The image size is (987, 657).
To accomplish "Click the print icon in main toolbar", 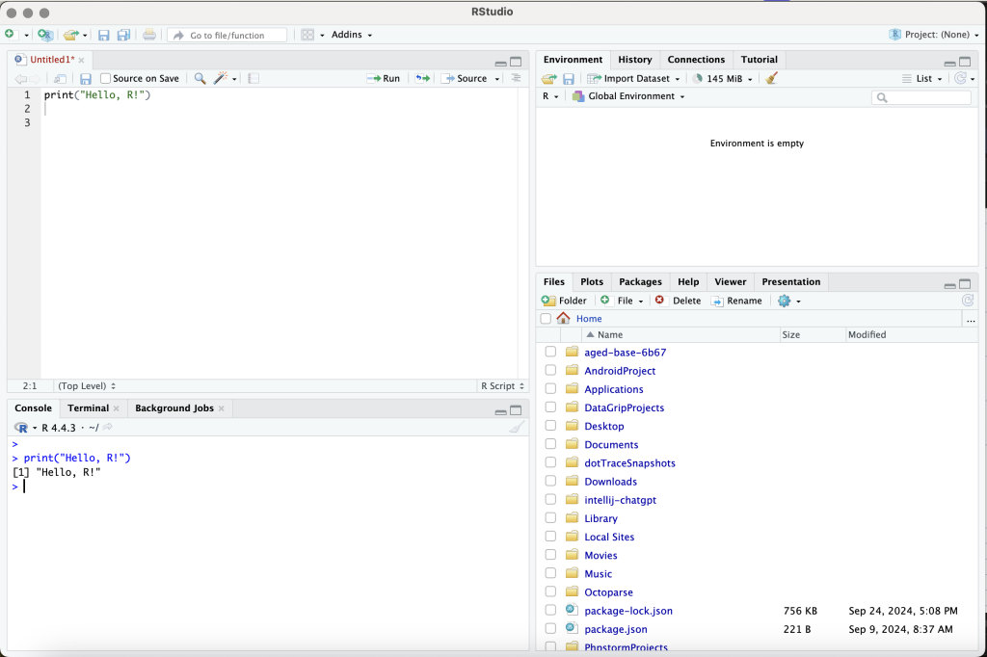I will 149,35.
